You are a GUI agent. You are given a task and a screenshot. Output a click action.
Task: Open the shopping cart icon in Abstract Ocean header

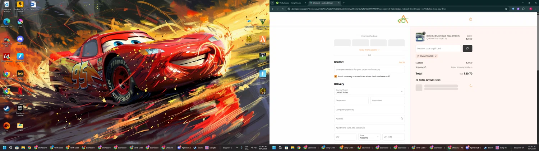click(x=470, y=19)
